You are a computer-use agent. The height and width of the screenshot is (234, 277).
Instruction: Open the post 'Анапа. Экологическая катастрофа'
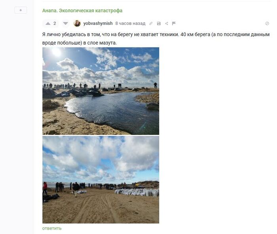[82, 11]
